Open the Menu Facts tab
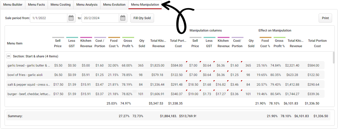338x129 pixels. coord(36,5)
